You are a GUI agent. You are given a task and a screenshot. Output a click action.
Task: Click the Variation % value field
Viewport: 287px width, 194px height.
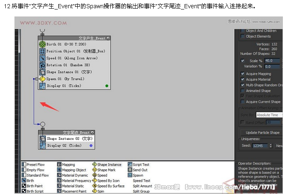[x=272, y=66]
